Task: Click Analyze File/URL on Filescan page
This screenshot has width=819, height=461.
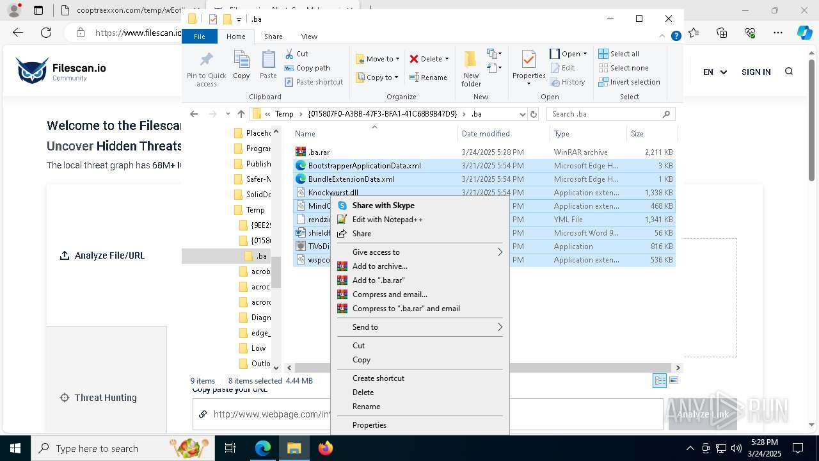Action: [102, 255]
